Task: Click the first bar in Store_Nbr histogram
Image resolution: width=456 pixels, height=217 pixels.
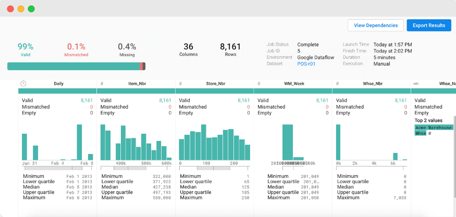Action: click(181, 149)
